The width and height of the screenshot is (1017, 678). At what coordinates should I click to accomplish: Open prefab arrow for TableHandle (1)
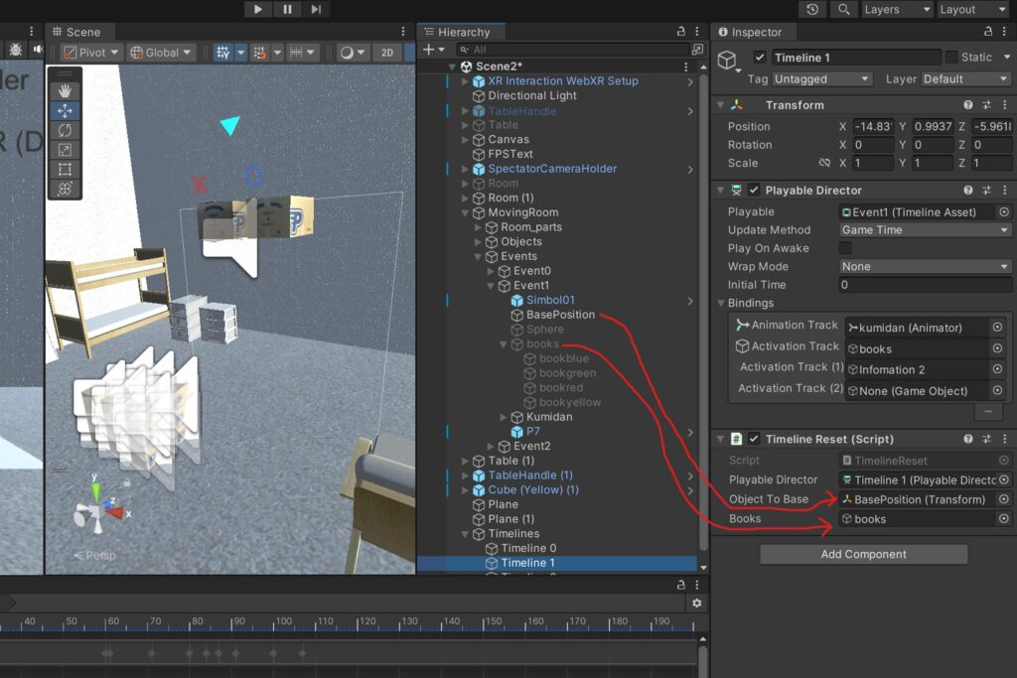pyautogui.click(x=690, y=475)
